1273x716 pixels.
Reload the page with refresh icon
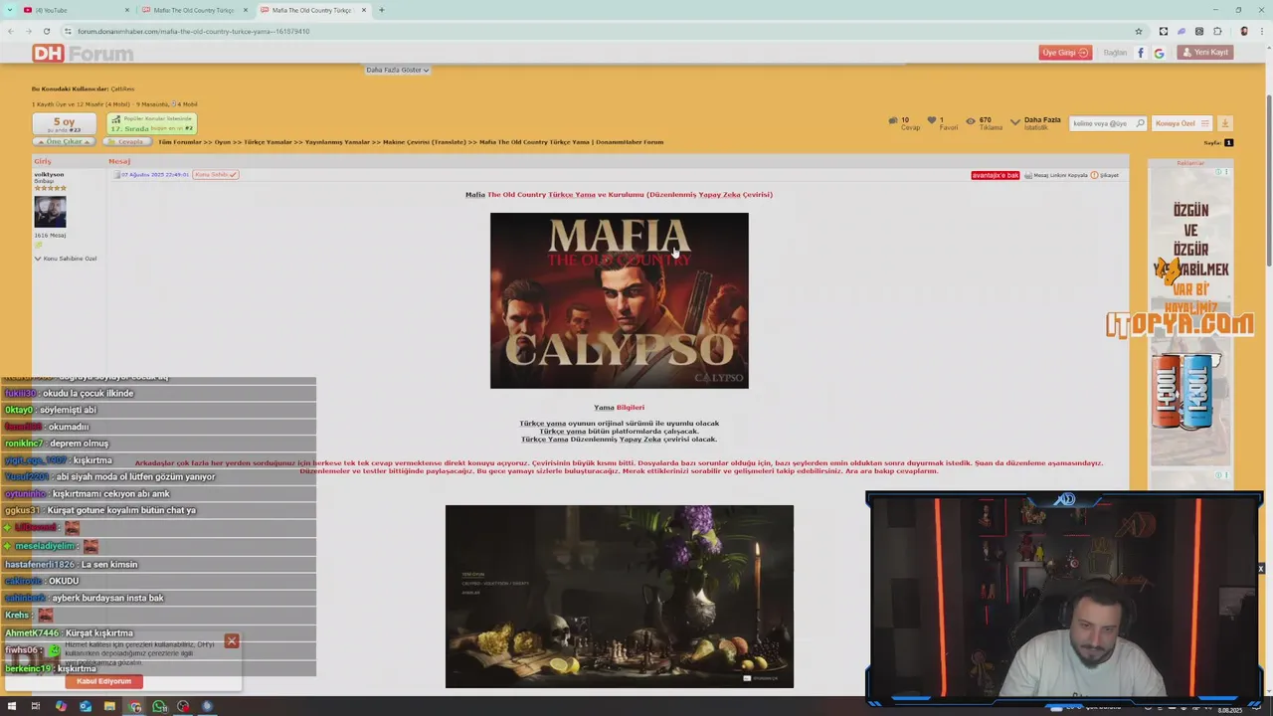46,31
